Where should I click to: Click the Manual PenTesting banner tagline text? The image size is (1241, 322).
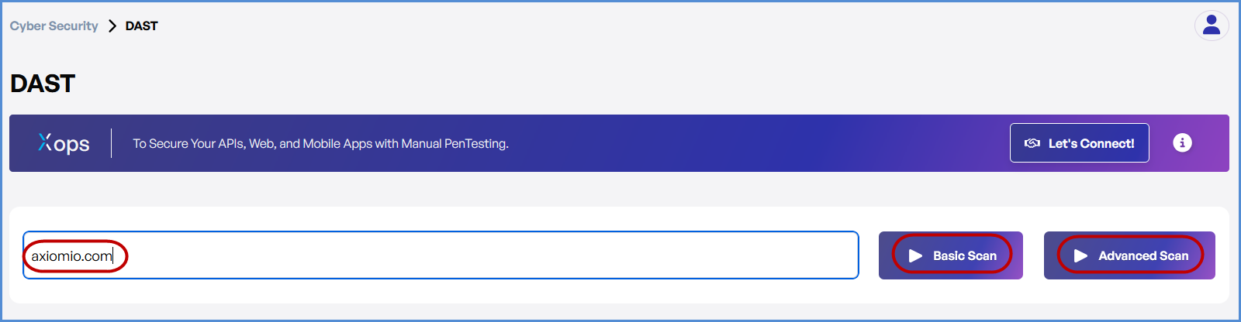[x=320, y=143]
